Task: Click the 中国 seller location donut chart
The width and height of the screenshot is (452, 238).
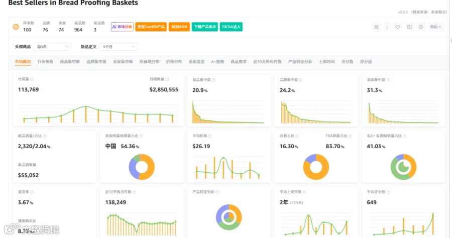Action: 142,167
